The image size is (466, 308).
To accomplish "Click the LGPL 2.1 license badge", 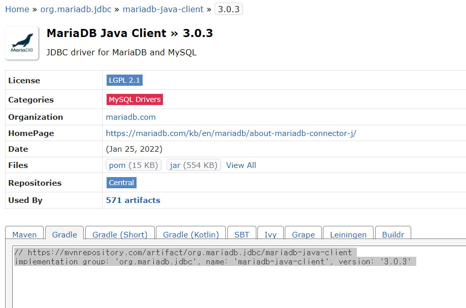I will click(x=124, y=80).
